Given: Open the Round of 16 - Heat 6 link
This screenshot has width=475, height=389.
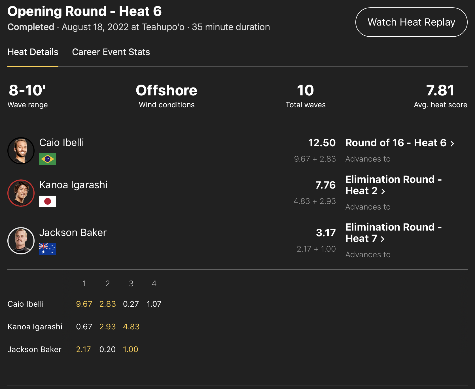Looking at the screenshot, I should (396, 143).
